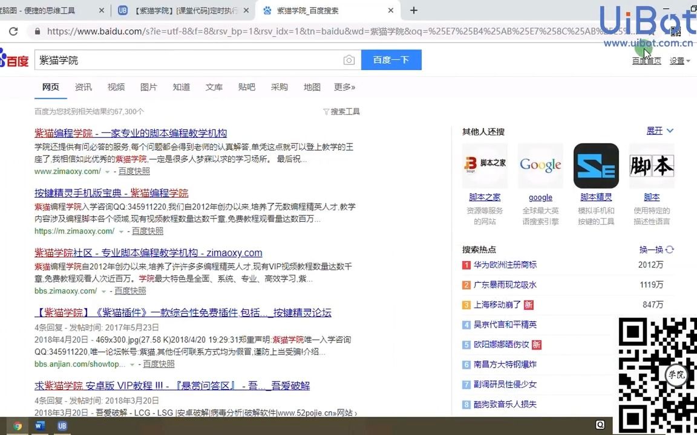Open Chrome from the taskbar

coord(18,426)
